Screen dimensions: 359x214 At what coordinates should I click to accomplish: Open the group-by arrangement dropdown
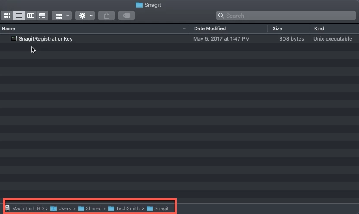pos(62,16)
